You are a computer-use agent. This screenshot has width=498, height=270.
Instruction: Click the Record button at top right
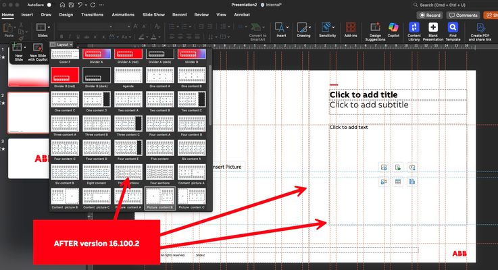pyautogui.click(x=430, y=15)
